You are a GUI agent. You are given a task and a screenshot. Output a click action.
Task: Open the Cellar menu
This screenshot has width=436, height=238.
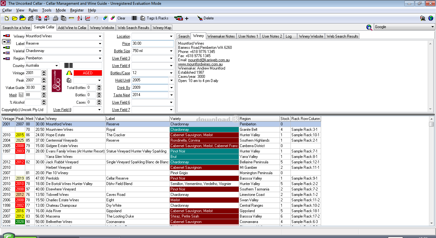click(x=7, y=10)
